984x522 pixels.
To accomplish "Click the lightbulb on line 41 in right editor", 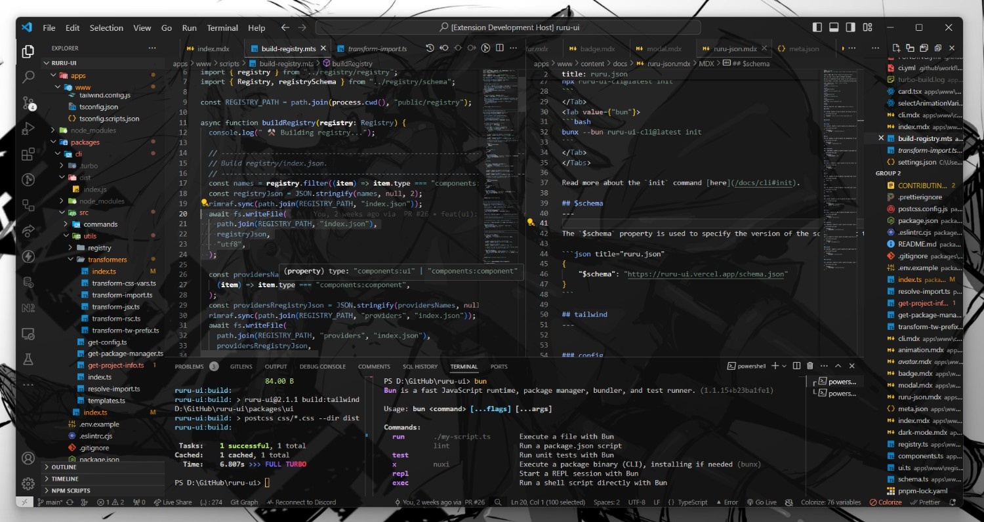I will (x=531, y=222).
